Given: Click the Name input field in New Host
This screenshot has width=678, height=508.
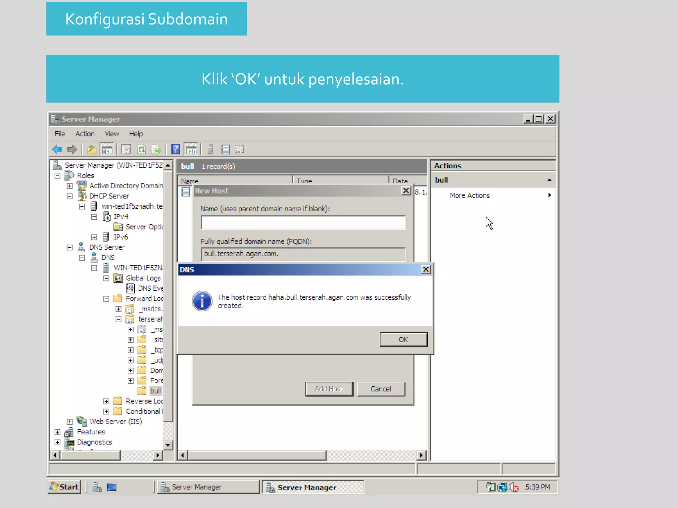Looking at the screenshot, I should pyautogui.click(x=303, y=223).
